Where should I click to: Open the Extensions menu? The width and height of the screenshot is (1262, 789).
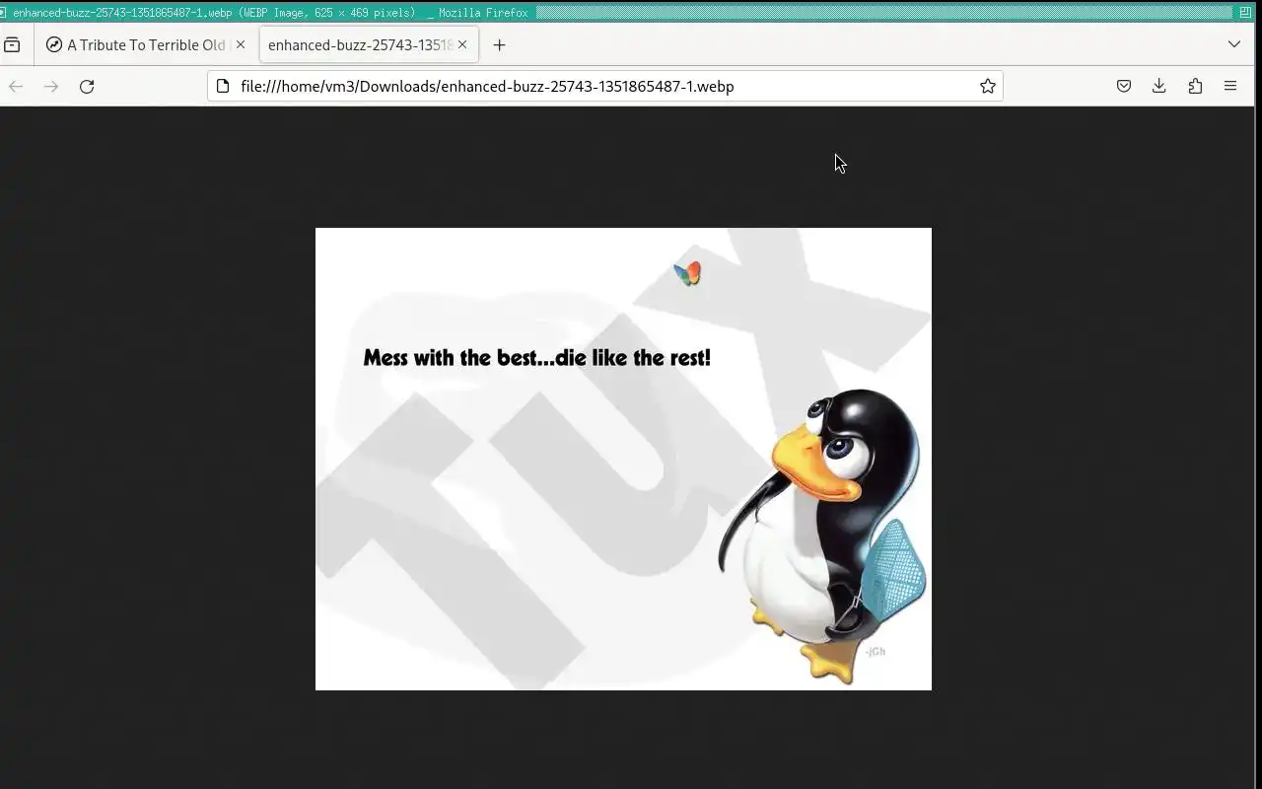pyautogui.click(x=1195, y=86)
